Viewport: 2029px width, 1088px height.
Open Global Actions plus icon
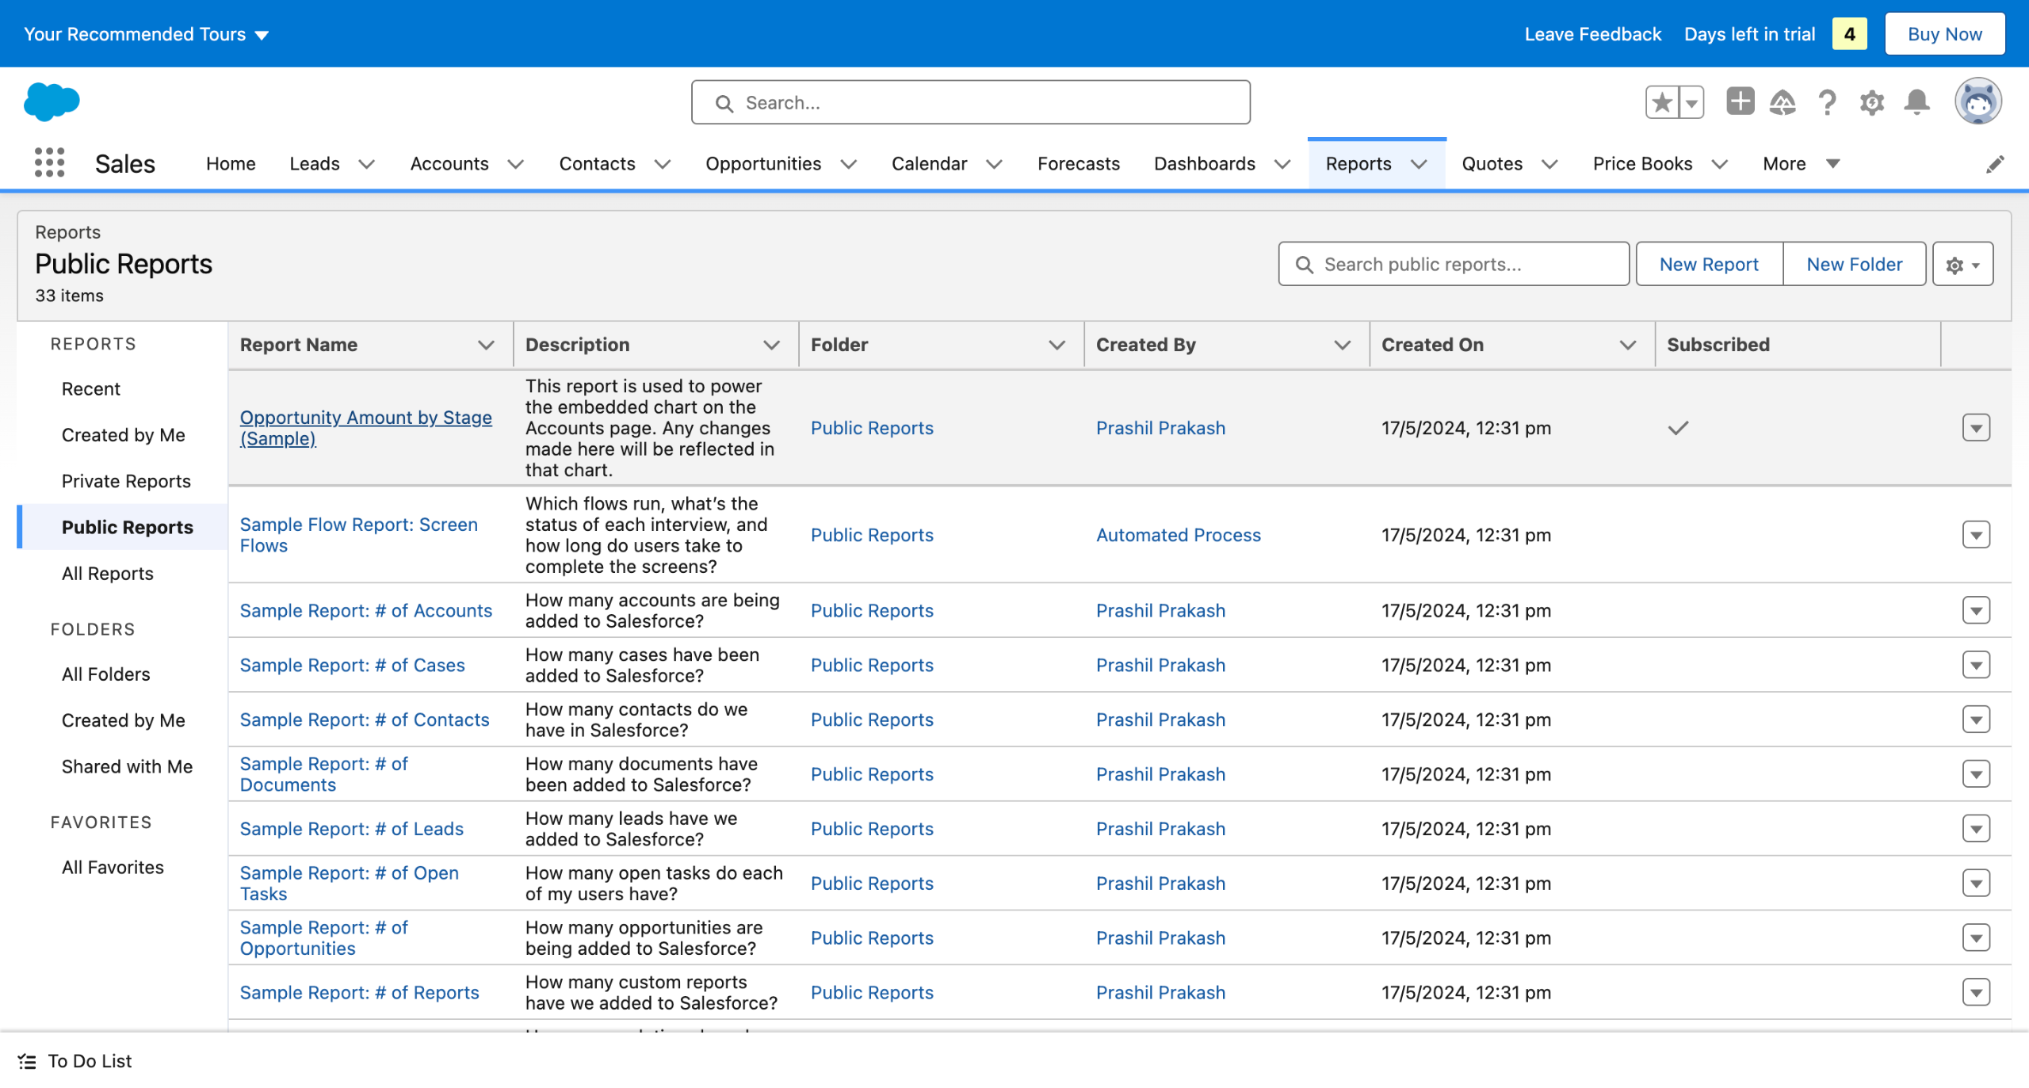coord(1740,102)
